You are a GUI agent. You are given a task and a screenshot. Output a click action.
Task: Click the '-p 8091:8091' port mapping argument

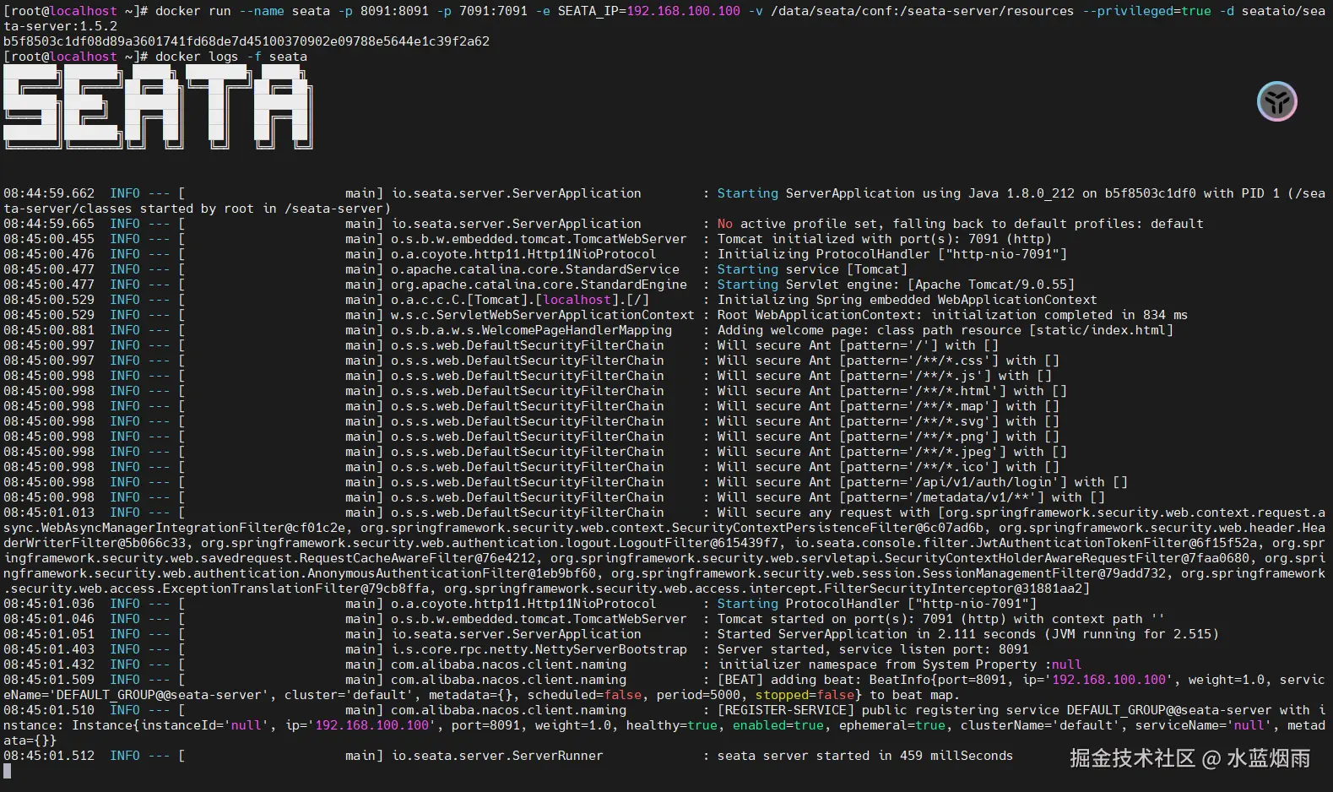tap(382, 11)
